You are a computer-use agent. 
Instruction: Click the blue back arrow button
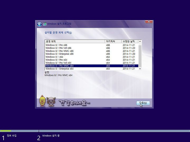39,24
